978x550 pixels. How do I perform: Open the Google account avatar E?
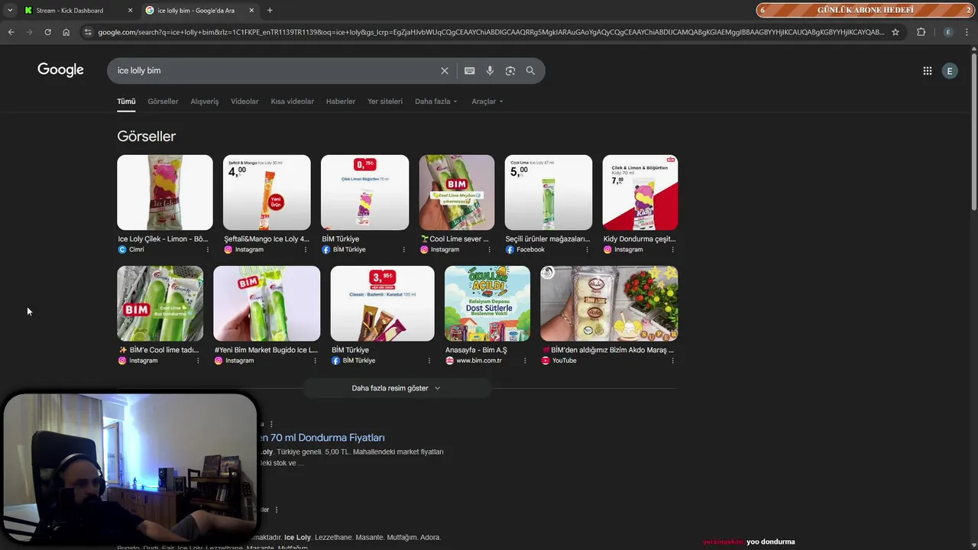(x=950, y=71)
